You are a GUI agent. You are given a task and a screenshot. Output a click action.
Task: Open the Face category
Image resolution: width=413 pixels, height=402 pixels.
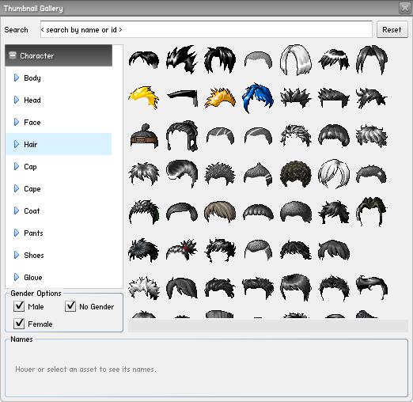59,122
